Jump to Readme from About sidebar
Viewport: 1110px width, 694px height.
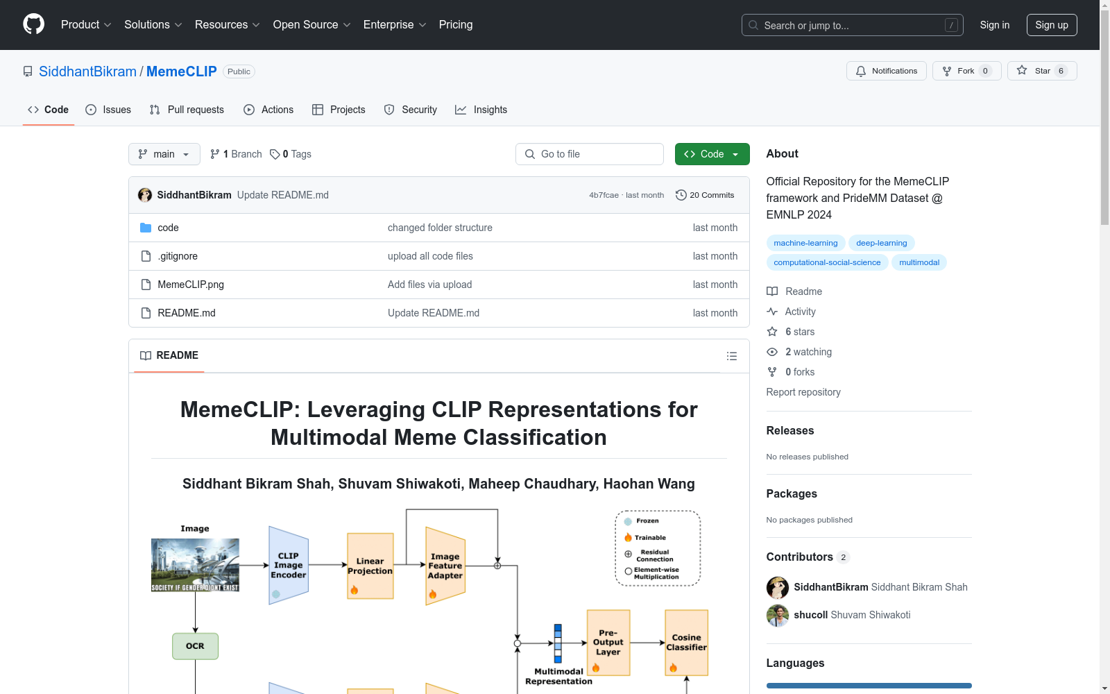point(794,291)
